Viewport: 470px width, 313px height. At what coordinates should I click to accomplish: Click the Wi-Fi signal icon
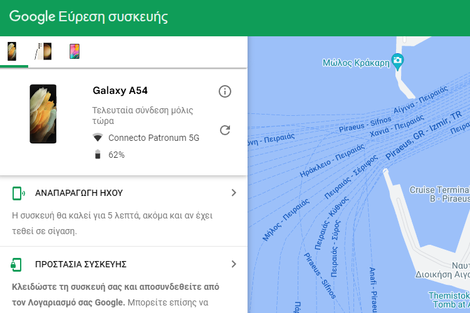(x=98, y=138)
